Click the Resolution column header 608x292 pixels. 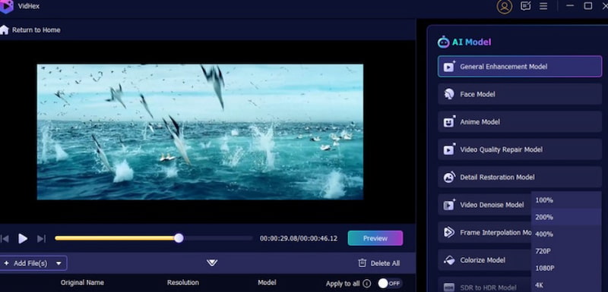tap(183, 283)
